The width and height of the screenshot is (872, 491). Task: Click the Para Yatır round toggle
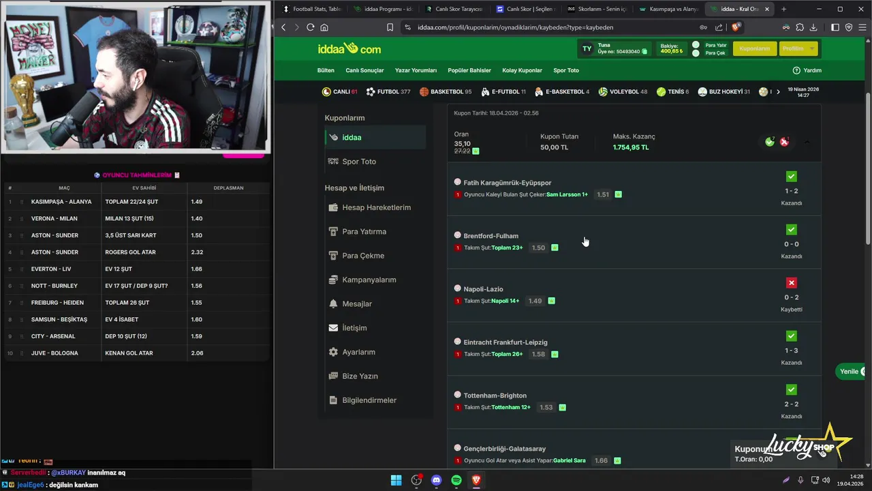[696, 45]
